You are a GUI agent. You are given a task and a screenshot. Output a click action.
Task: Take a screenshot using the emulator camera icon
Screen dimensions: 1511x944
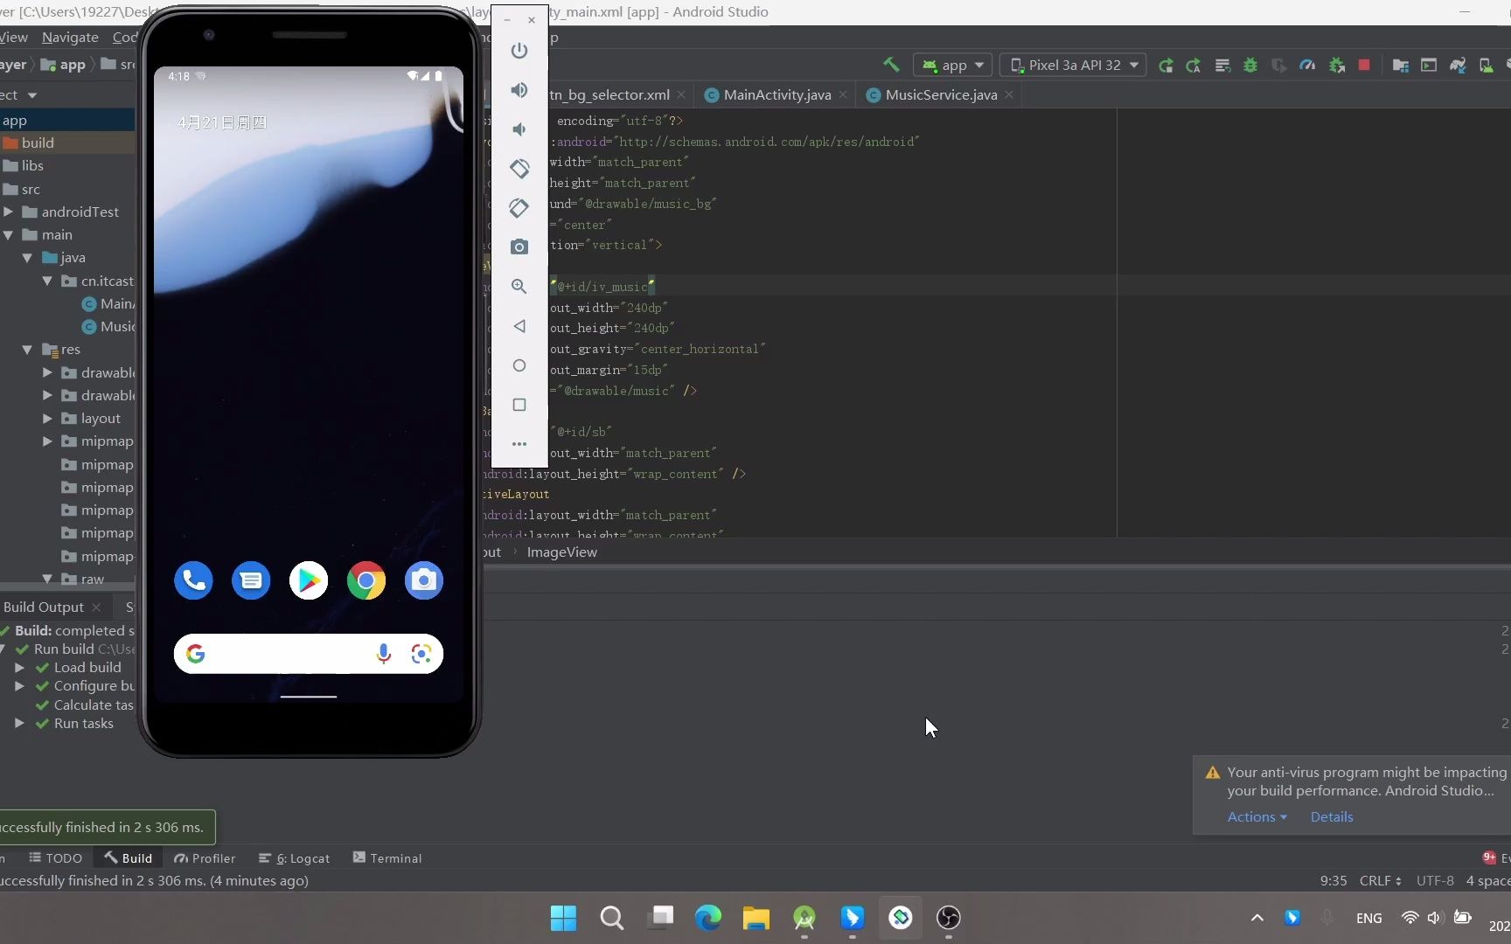pyautogui.click(x=519, y=246)
